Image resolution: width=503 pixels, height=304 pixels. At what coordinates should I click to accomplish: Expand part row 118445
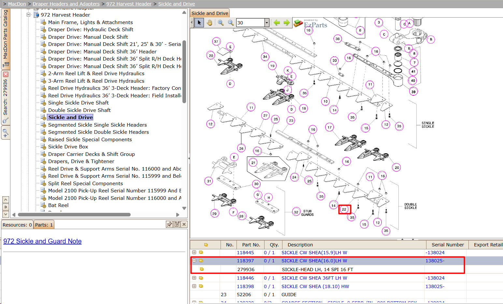(x=194, y=252)
